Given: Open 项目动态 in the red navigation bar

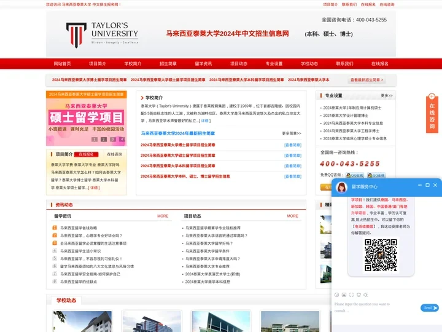Looking at the screenshot, I should tap(239, 64).
